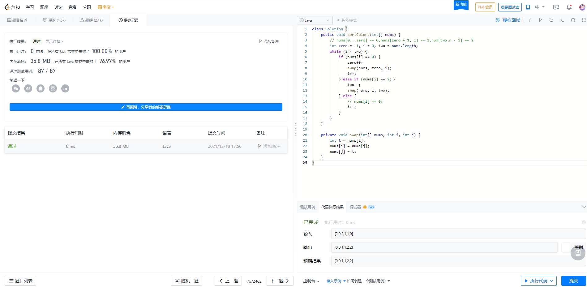Expand 显示详情 result details
This screenshot has height=287, width=587.
click(x=54, y=41)
